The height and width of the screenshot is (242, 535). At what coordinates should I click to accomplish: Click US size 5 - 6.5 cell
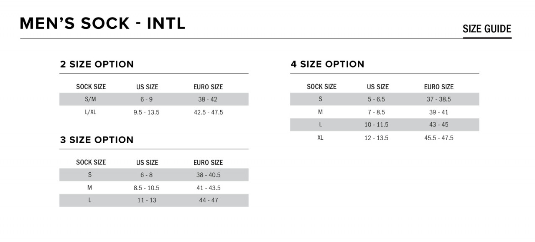click(376, 99)
